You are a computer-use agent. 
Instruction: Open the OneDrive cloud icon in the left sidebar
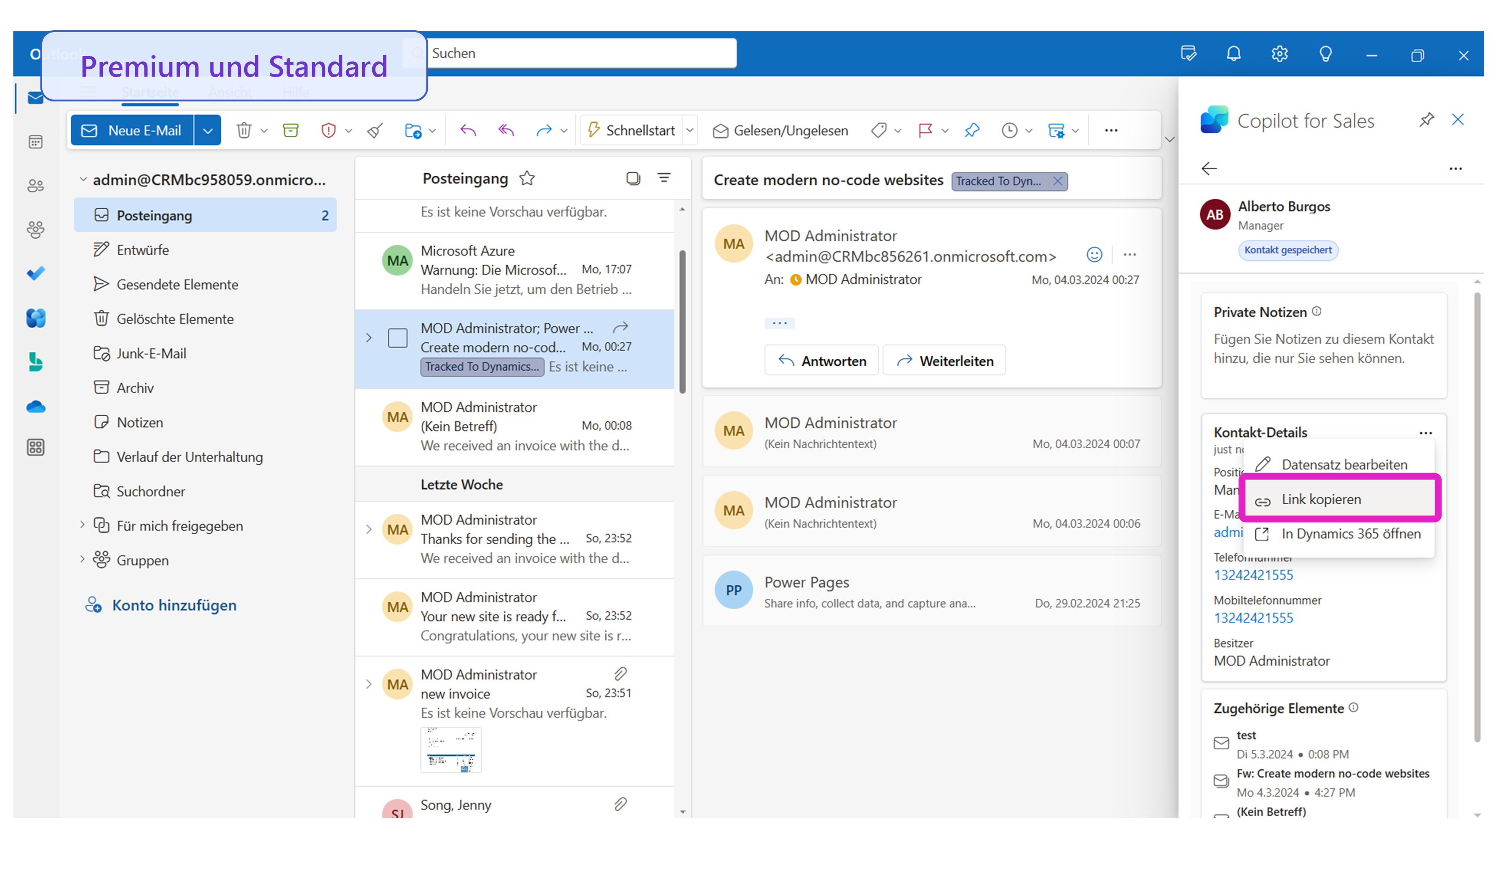[x=35, y=407]
